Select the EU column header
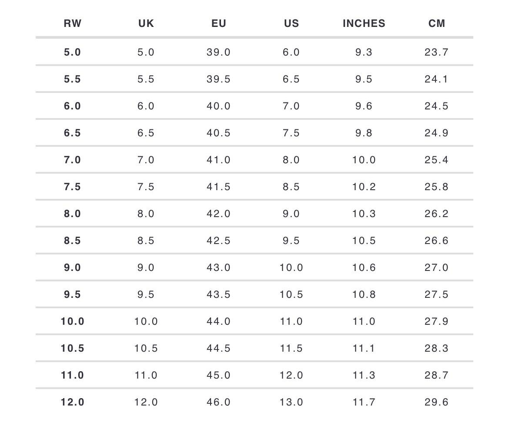Image resolution: width=509 pixels, height=432 pixels. (x=219, y=23)
